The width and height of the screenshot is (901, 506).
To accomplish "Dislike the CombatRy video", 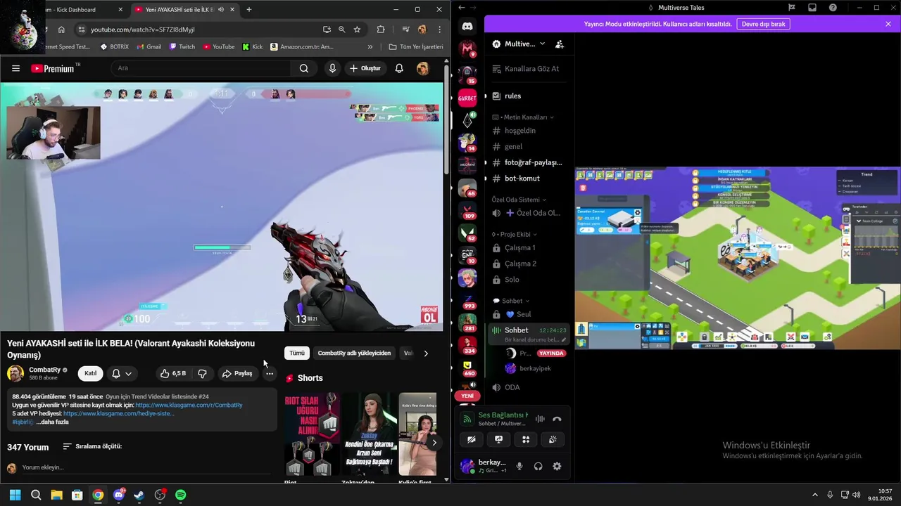I will click(202, 373).
